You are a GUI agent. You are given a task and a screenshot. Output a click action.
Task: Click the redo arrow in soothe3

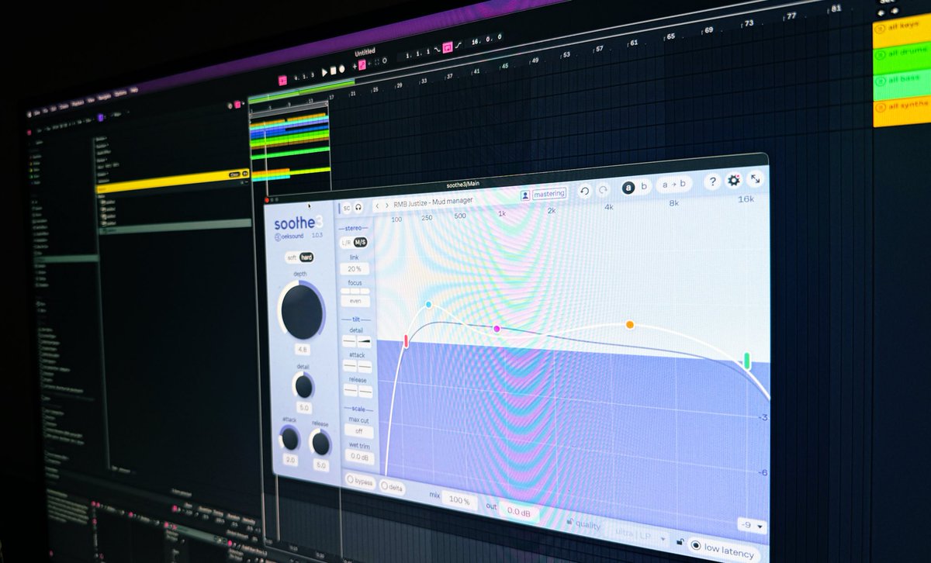tap(603, 190)
